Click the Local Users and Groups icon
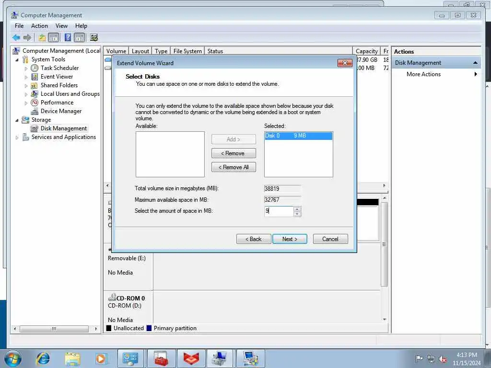The height and width of the screenshot is (368, 491). click(x=35, y=94)
